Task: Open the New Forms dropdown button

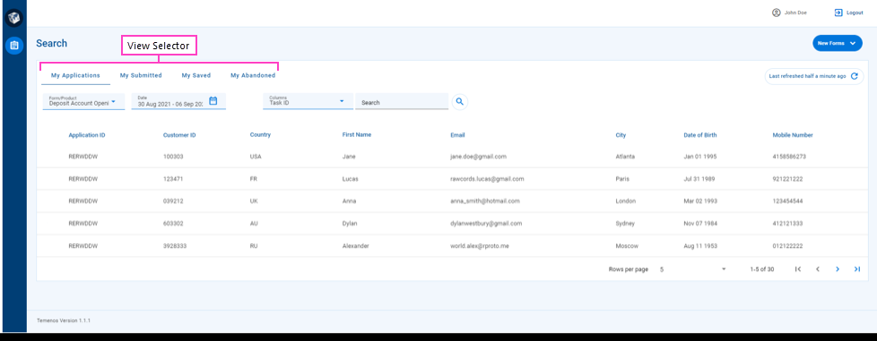Action: (x=838, y=43)
